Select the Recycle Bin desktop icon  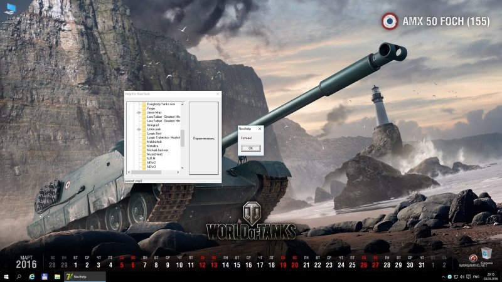(x=486, y=256)
